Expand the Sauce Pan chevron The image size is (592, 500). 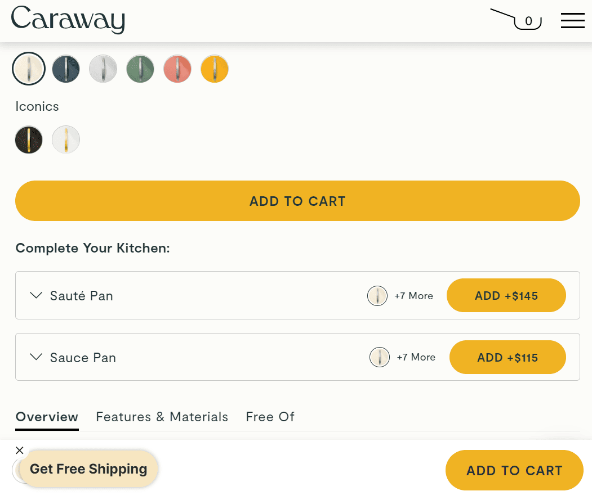pos(36,357)
